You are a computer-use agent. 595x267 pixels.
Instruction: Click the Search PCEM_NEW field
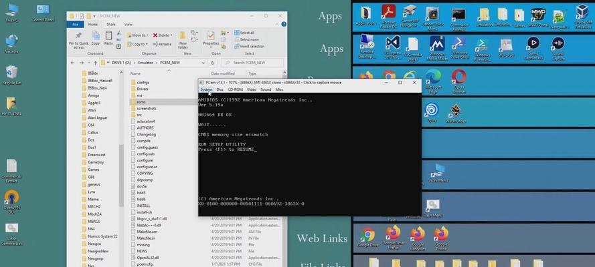[x=252, y=63]
